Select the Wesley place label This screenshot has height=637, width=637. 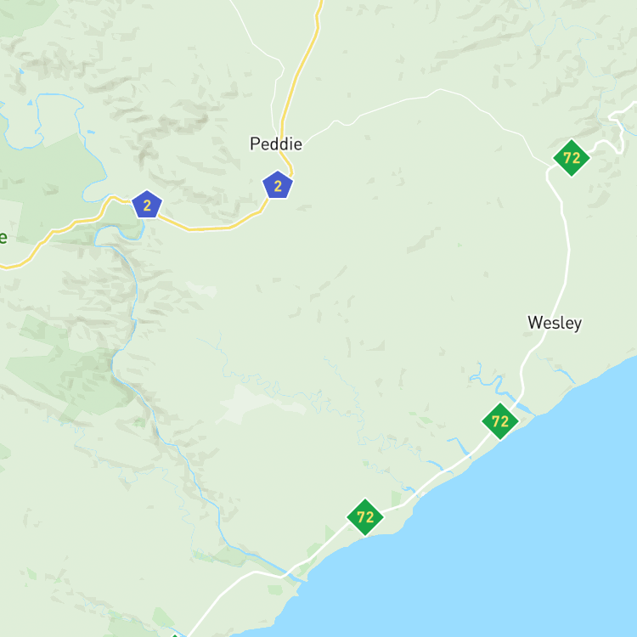point(555,324)
